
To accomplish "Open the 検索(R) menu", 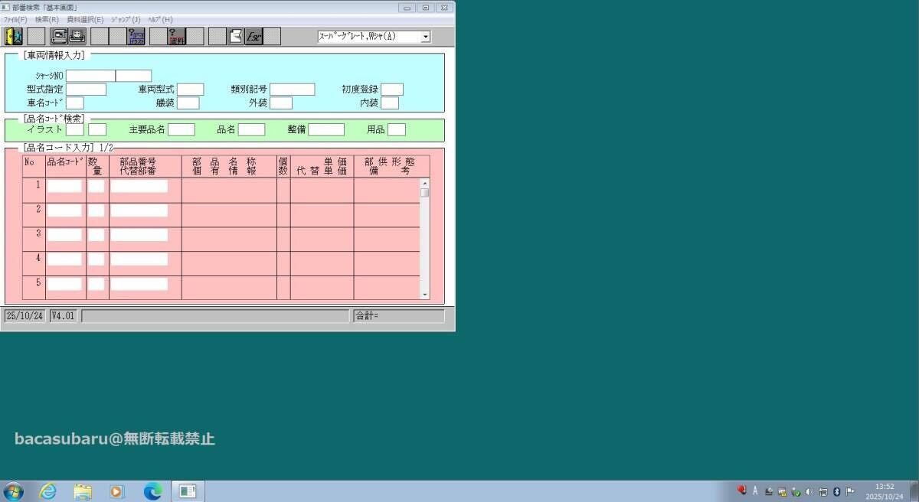I will [46, 18].
